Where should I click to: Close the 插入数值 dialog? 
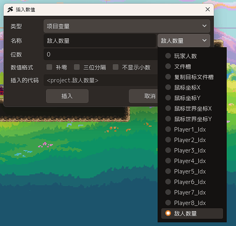click(207, 9)
